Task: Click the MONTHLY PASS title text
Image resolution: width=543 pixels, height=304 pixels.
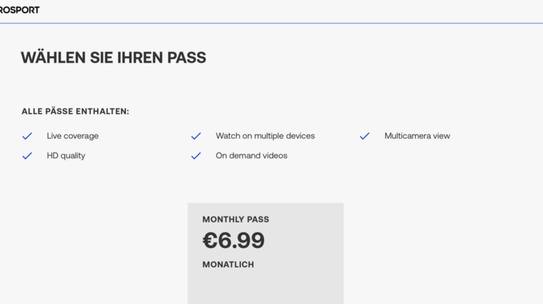Action: point(236,219)
